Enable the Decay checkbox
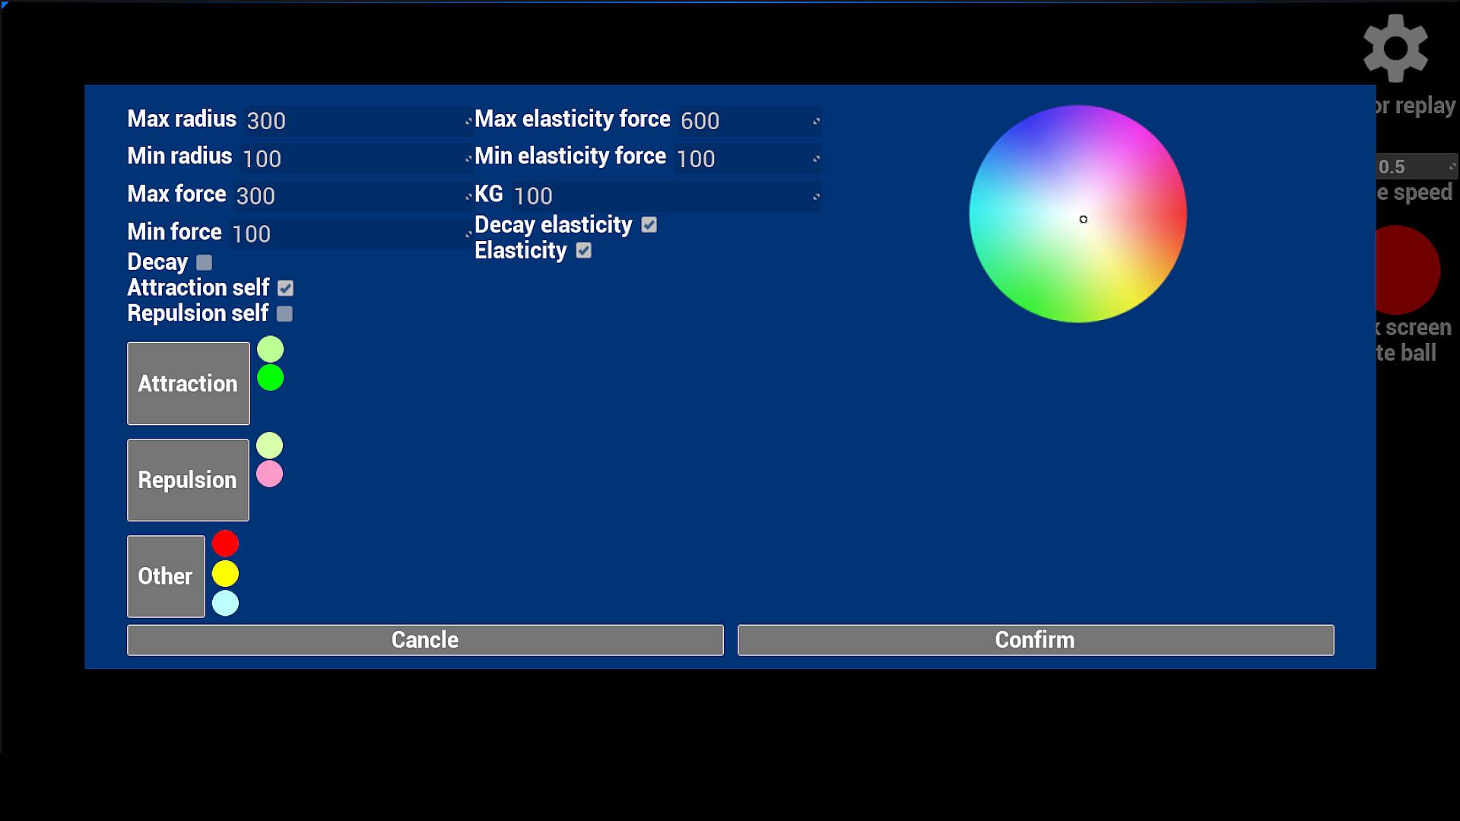 pos(204,263)
